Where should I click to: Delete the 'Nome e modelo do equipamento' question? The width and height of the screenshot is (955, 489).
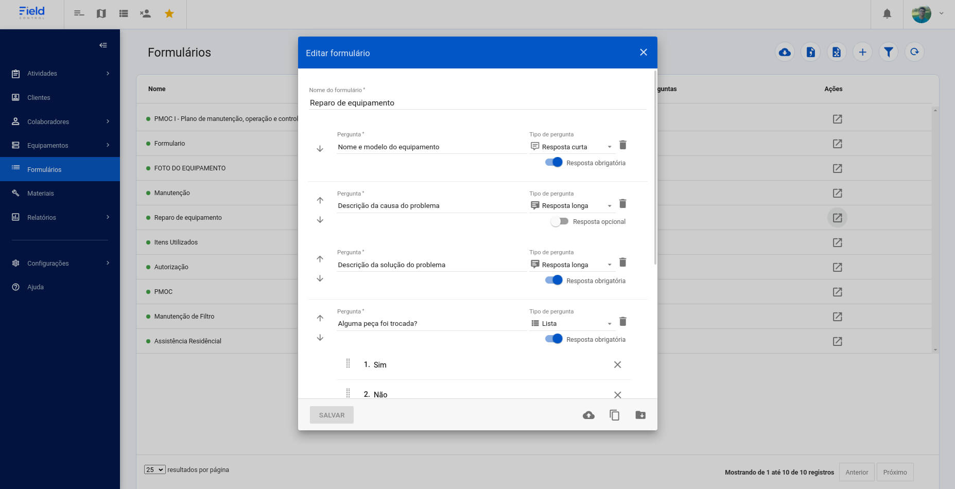622,145
